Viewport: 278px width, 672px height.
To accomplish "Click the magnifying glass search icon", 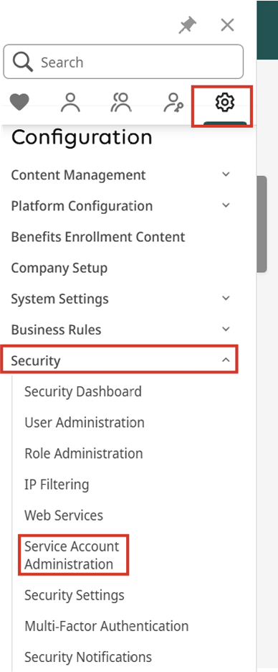I will point(23,62).
